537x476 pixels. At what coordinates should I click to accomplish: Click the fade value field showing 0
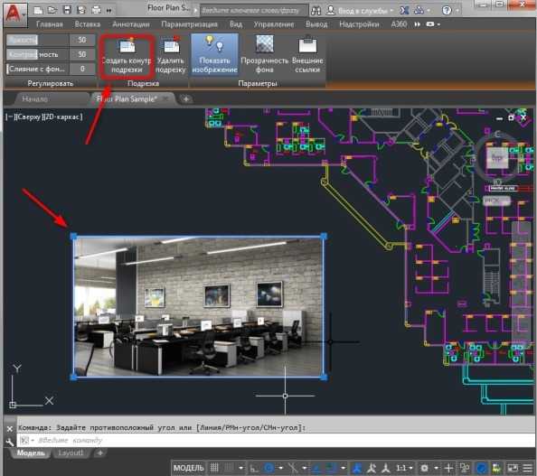point(82,69)
